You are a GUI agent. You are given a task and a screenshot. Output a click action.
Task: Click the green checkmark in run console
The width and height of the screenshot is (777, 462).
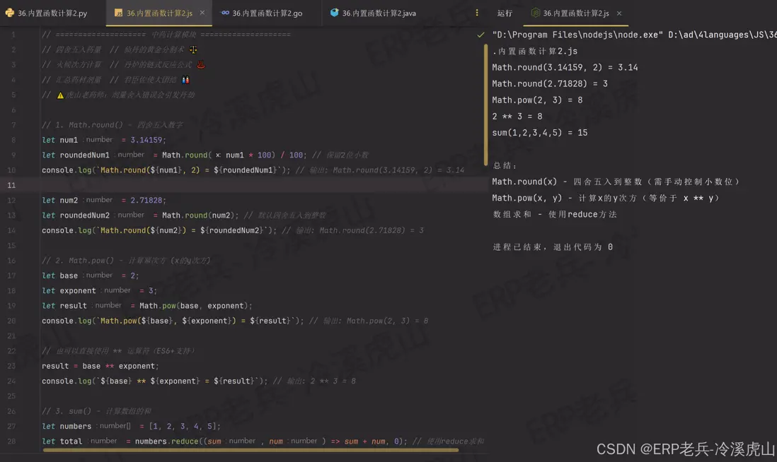[x=480, y=35]
